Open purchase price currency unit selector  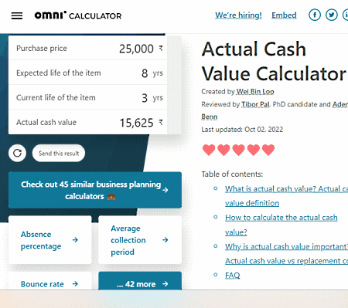(x=161, y=49)
